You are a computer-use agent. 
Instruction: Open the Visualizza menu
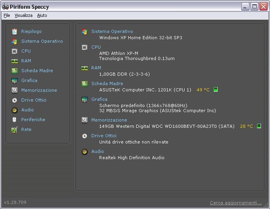point(24,15)
